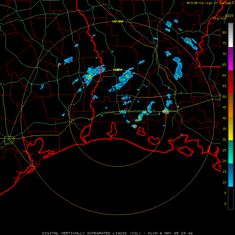Click the white-gray top segment of the color bar

point(231,35)
